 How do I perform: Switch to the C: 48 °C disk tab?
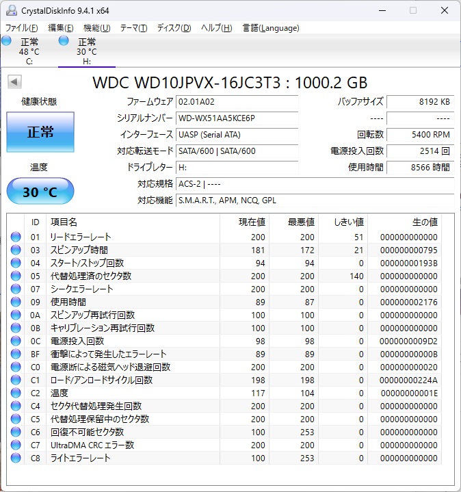click(x=29, y=51)
